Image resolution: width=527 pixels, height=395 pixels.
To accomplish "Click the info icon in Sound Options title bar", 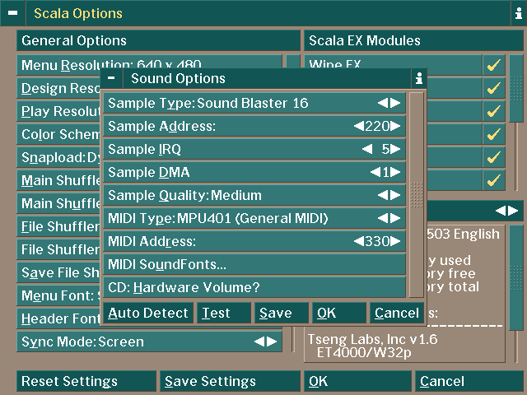I will [x=419, y=79].
